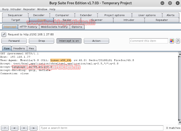Open the Action dropdown button

[96, 41]
